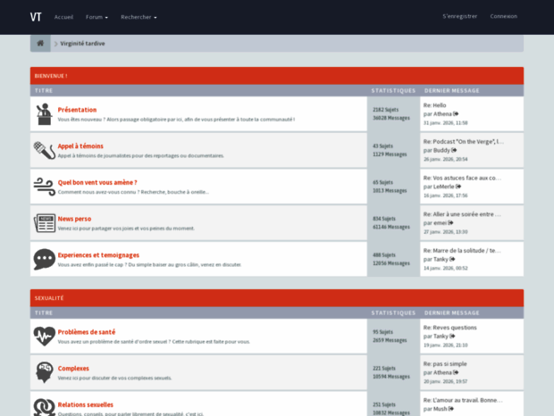Open Re: pas si simple message
Viewport: 554px width, 416px height.
coord(445,364)
